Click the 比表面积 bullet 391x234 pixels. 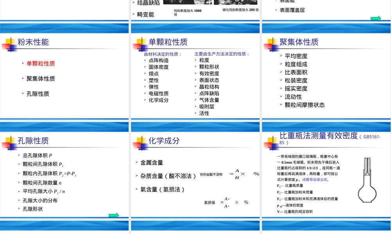(x=296, y=73)
